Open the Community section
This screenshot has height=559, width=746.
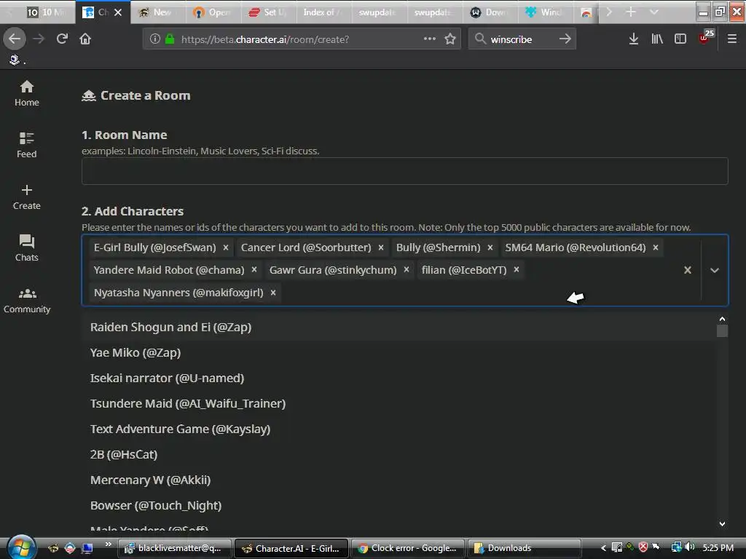coord(27,301)
